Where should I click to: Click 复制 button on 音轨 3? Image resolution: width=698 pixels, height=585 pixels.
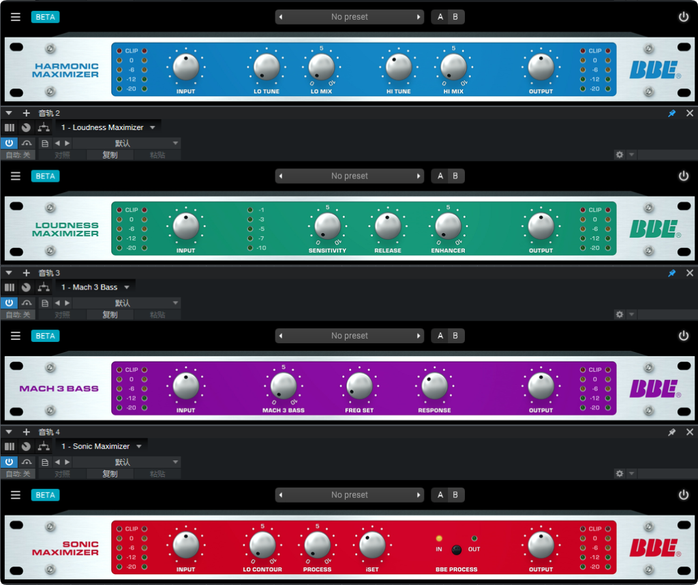[x=110, y=315]
